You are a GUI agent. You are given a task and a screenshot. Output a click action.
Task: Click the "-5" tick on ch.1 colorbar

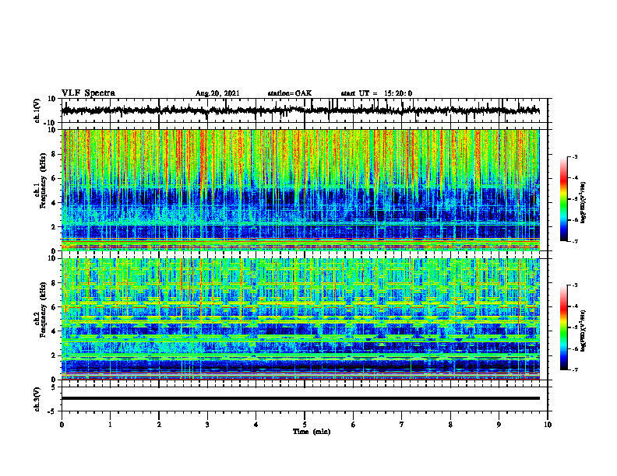(x=575, y=199)
